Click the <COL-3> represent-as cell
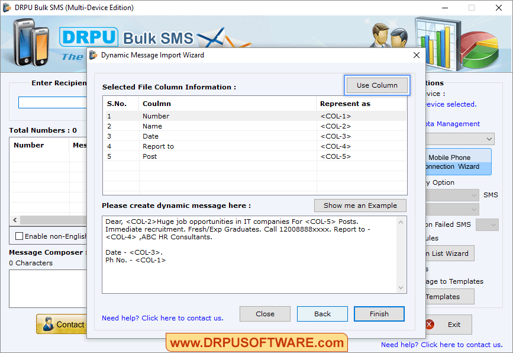The width and height of the screenshot is (513, 353). [335, 136]
